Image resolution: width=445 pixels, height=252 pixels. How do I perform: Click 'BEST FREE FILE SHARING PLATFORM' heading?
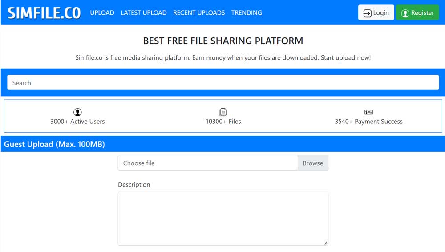(x=223, y=41)
